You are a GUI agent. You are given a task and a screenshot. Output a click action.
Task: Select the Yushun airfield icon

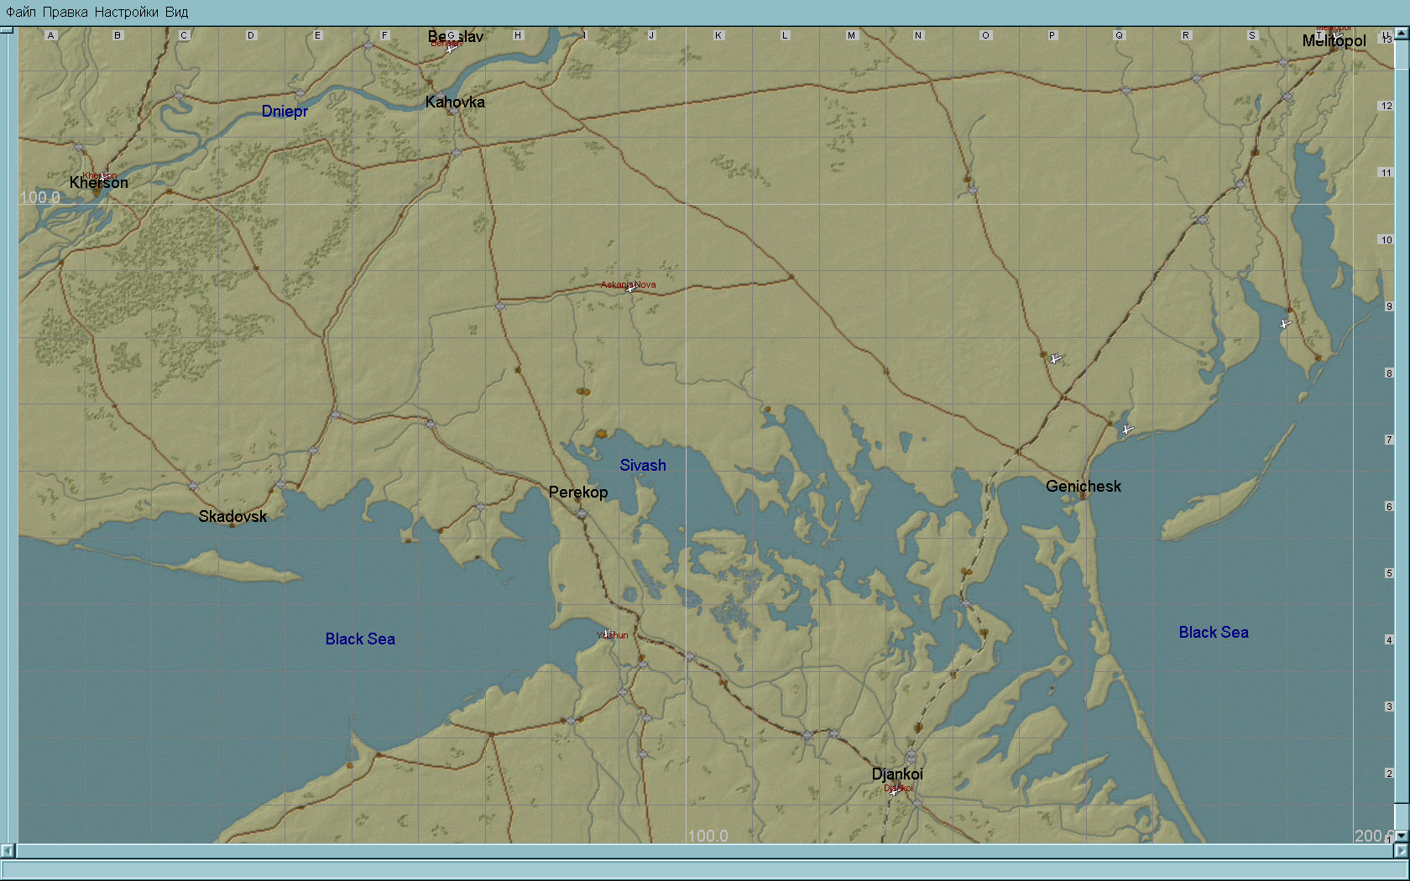608,633
